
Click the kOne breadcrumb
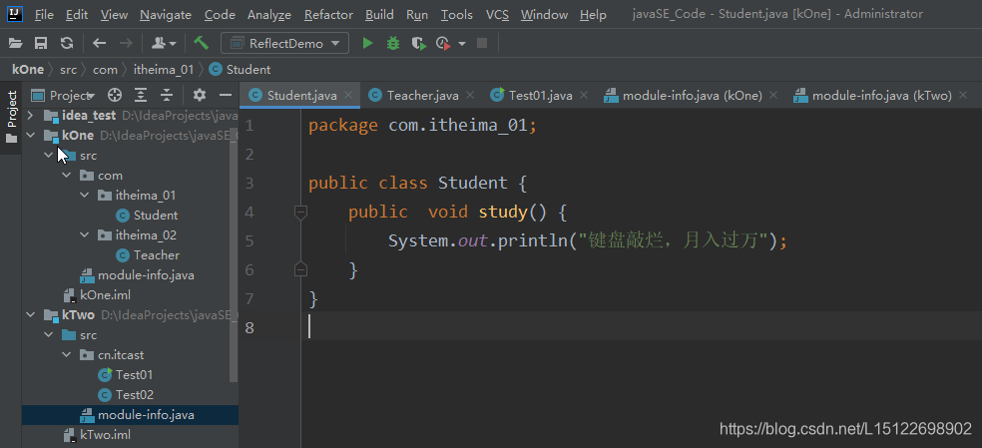tap(28, 70)
